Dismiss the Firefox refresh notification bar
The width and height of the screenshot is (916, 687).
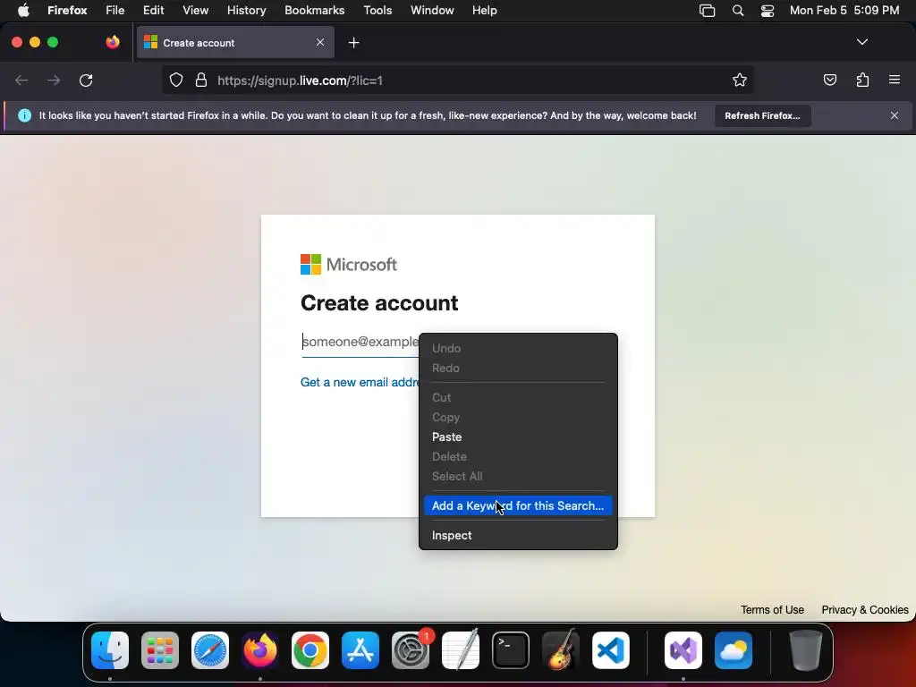(895, 115)
